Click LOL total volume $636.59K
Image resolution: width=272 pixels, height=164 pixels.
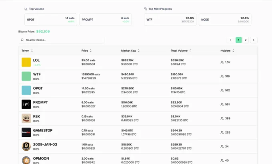tap(177, 61)
